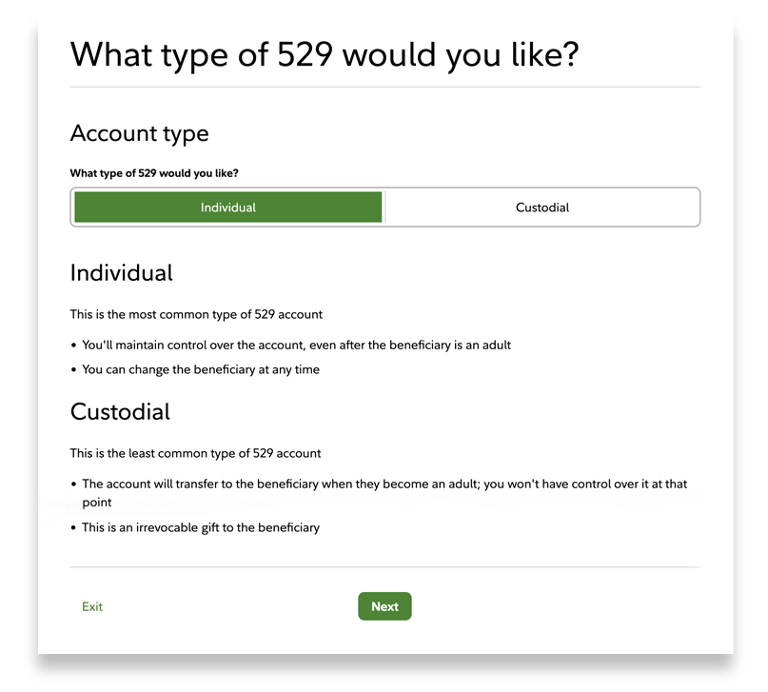
Task: Click the divider area above the Next button
Action: tap(384, 568)
